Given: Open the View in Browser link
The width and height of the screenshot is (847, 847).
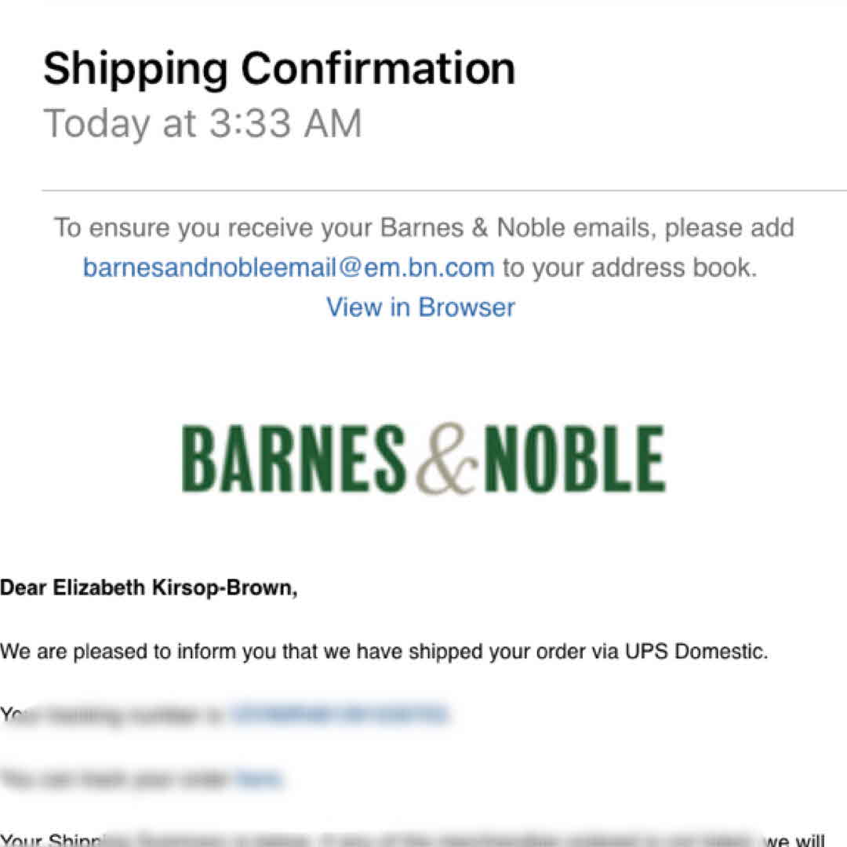Looking at the screenshot, I should [x=420, y=307].
